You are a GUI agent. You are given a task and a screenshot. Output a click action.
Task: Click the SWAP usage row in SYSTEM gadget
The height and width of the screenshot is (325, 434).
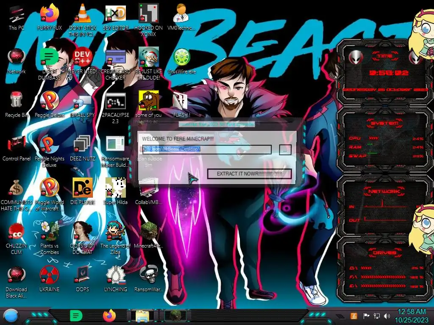tap(386, 156)
